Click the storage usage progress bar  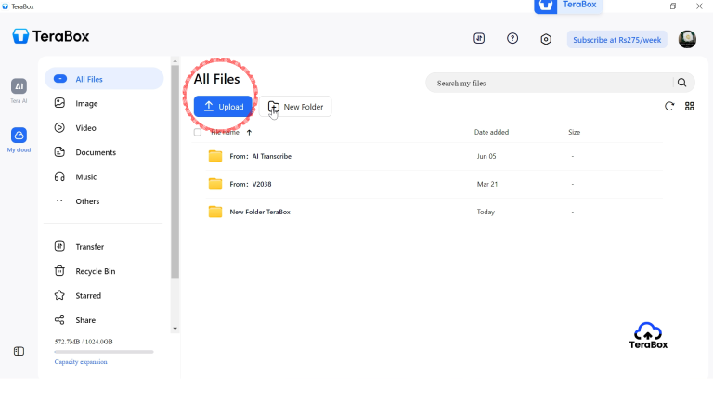click(x=103, y=352)
